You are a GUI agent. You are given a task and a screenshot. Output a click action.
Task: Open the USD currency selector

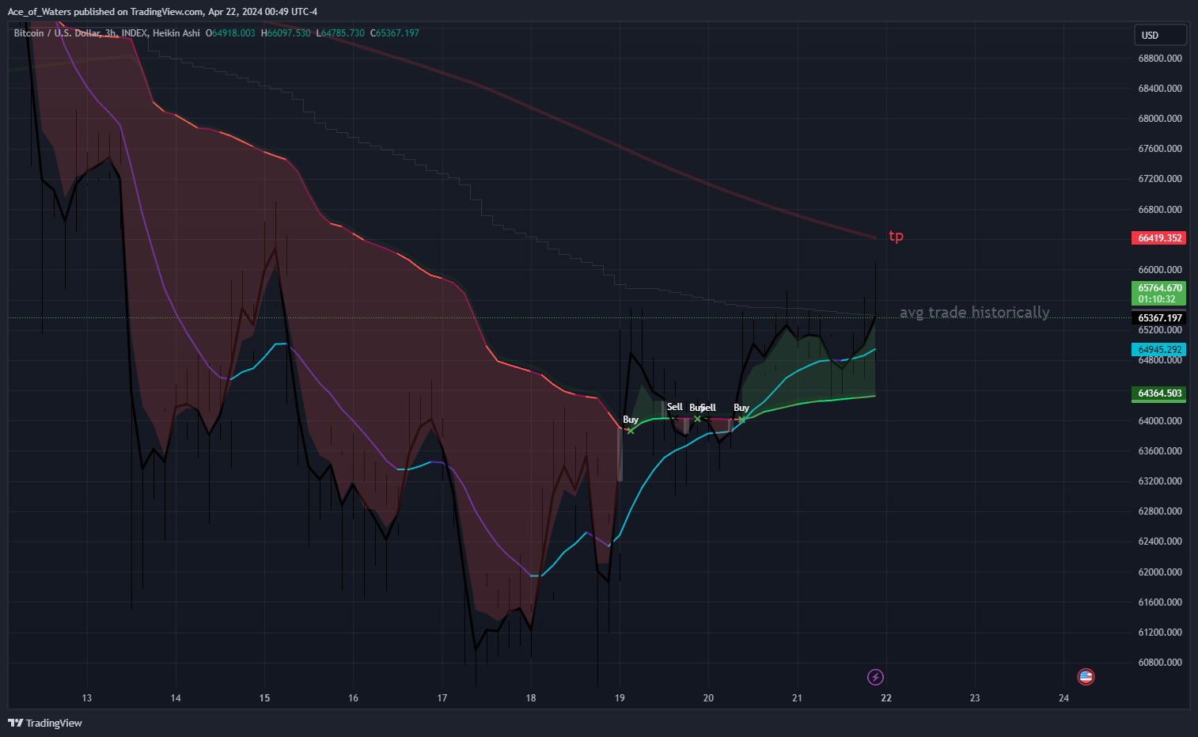tap(1160, 35)
